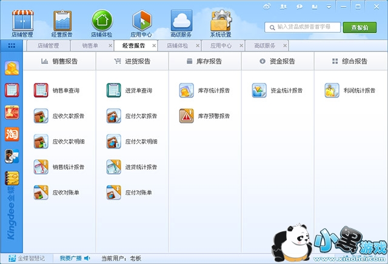Switch to the 店铺管理 tab
The width and height of the screenshot is (388, 264).
pyautogui.click(x=48, y=46)
